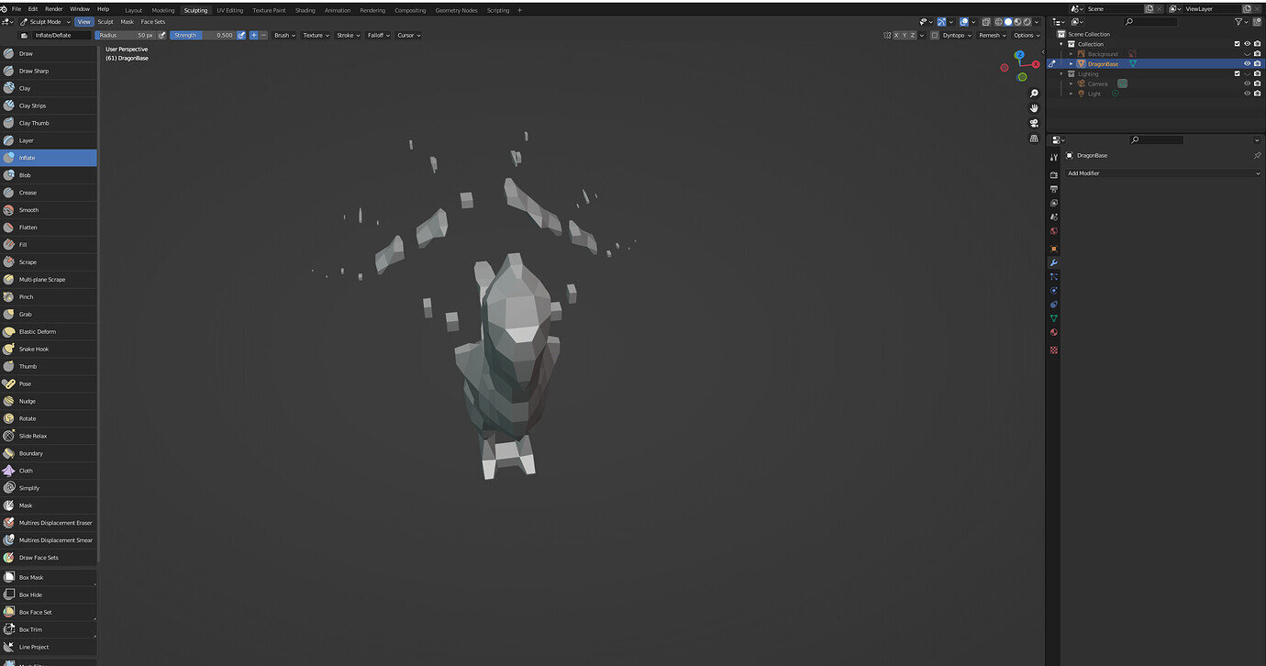Toggle visibility eye of DragonBase
Viewport: 1266px width, 666px height.
coord(1247,63)
